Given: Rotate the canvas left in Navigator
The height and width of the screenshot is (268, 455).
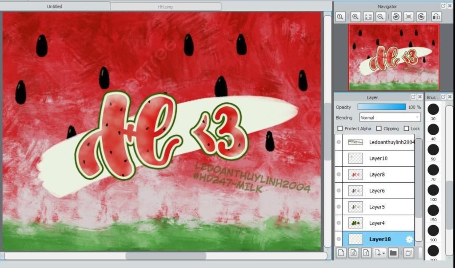Looking at the screenshot, I should coord(395,17).
